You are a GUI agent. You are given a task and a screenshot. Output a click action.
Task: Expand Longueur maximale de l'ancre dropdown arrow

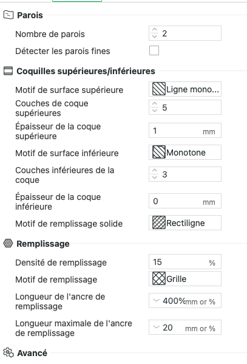click(x=157, y=328)
